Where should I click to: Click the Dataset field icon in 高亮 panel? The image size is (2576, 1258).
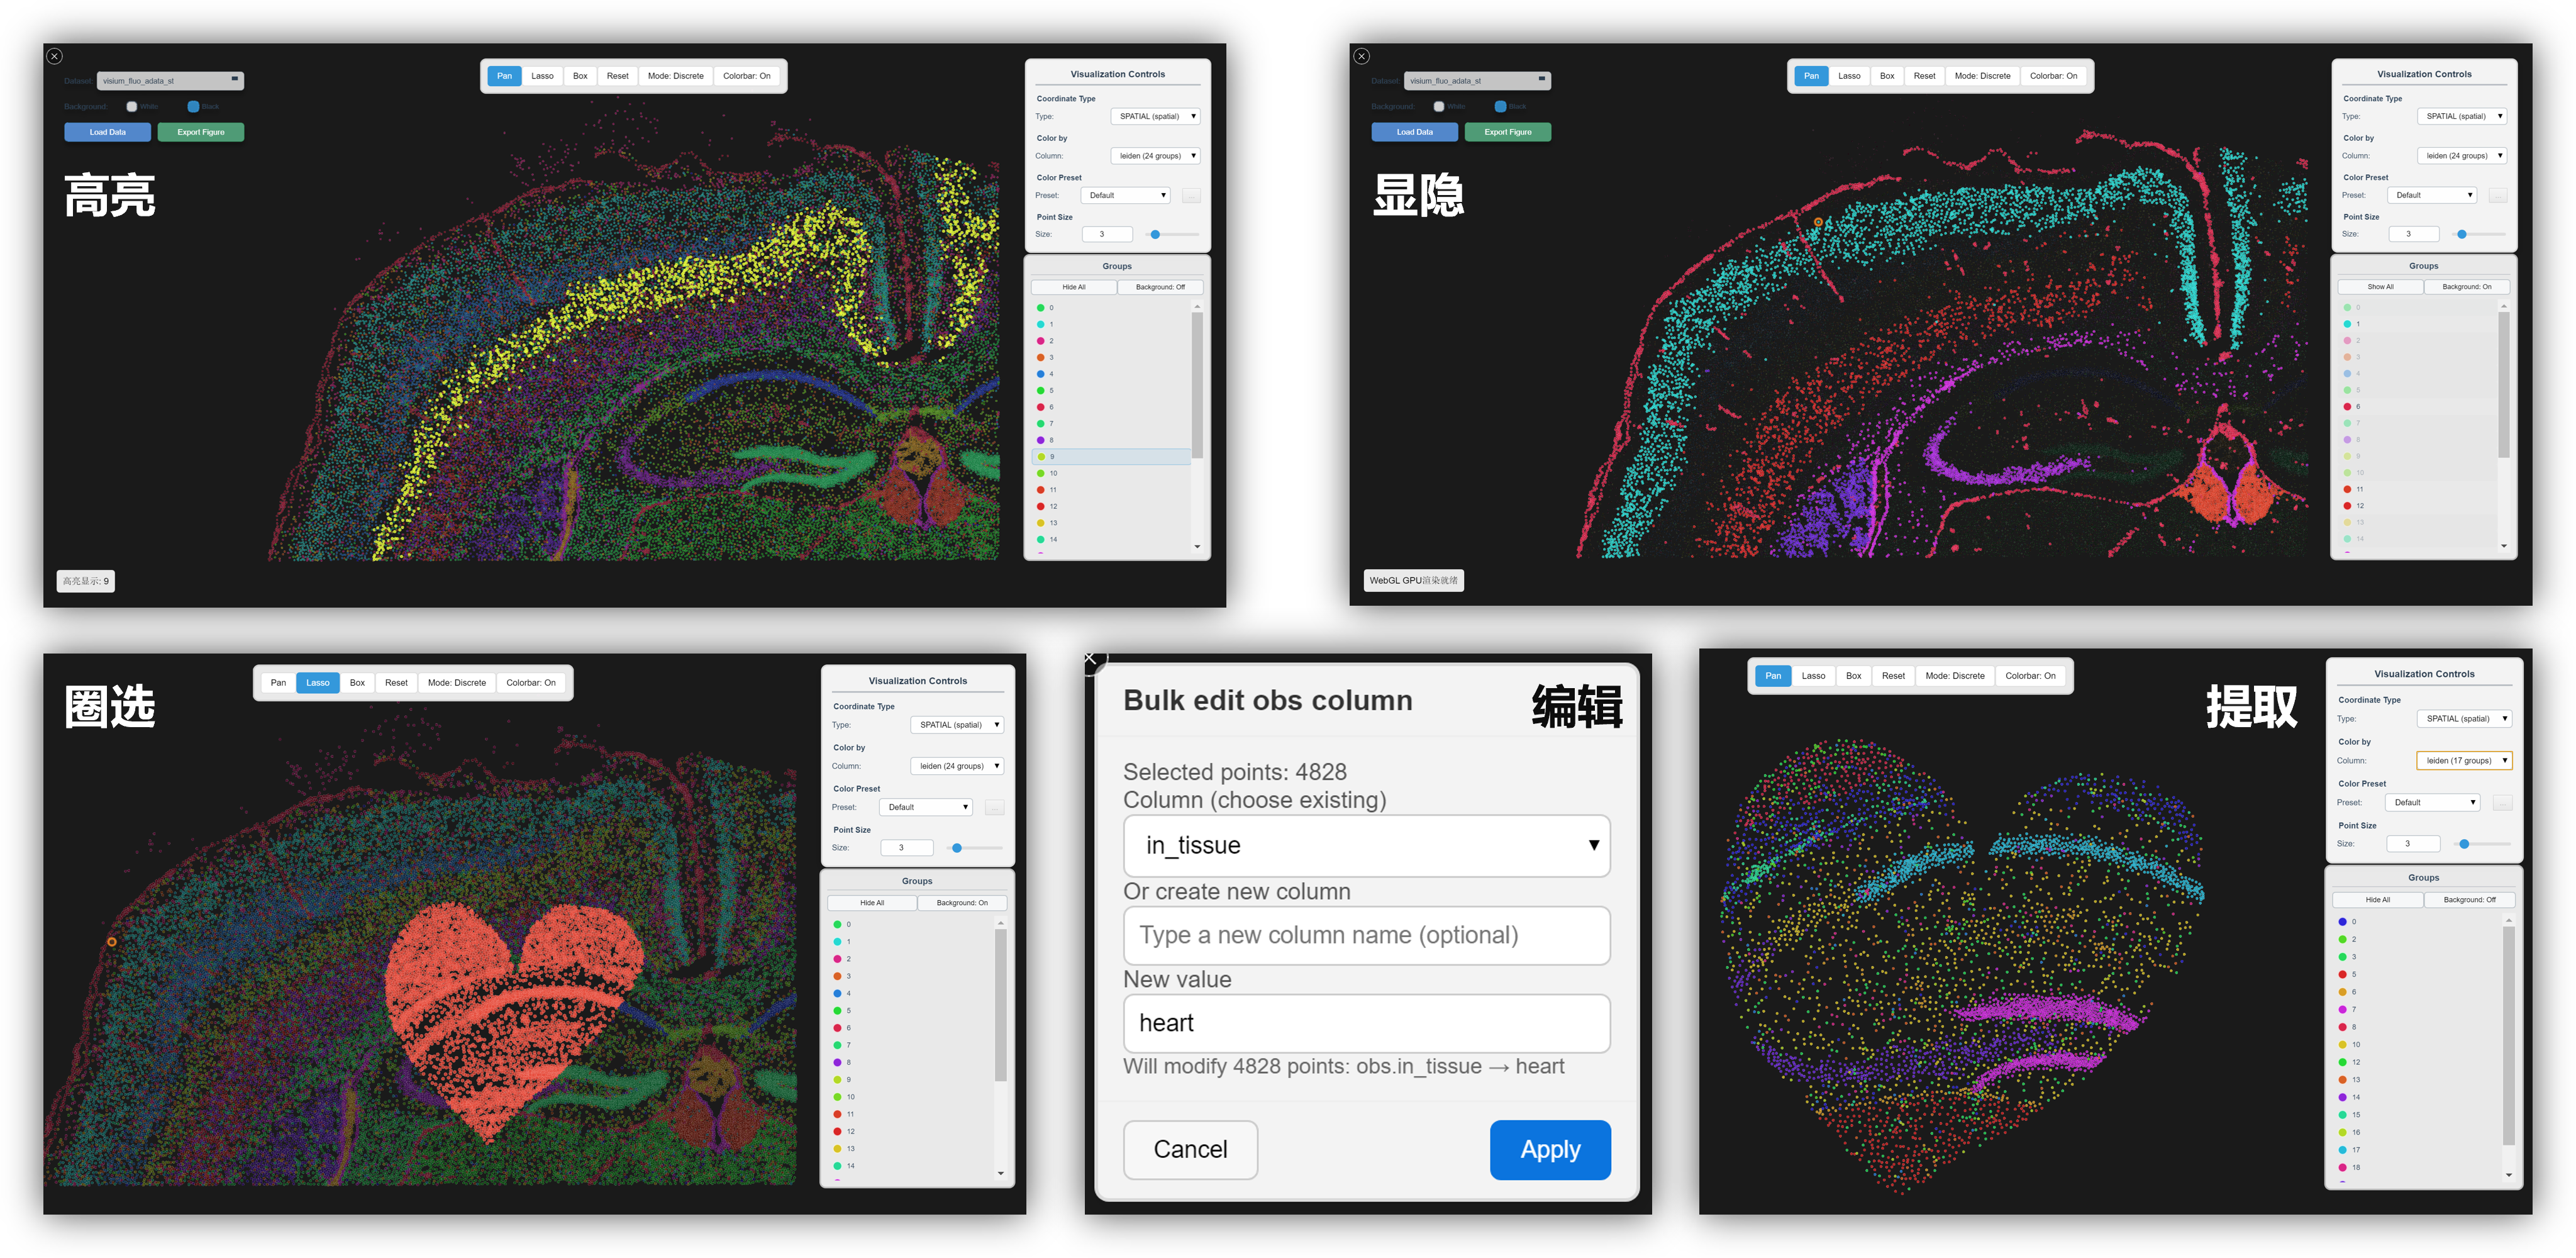(x=235, y=79)
